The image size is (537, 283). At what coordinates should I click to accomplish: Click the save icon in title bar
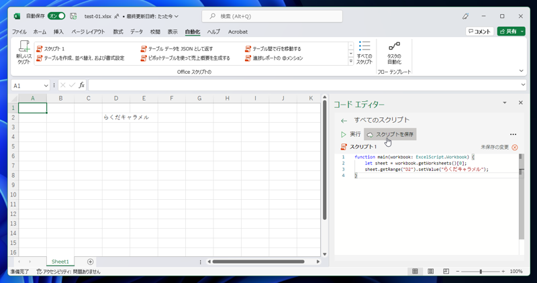coord(73,16)
